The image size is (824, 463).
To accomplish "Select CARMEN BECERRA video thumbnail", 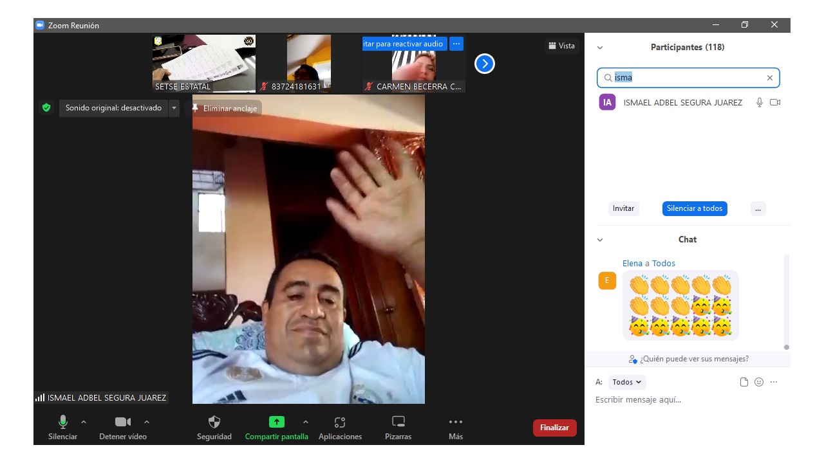I will [414, 64].
